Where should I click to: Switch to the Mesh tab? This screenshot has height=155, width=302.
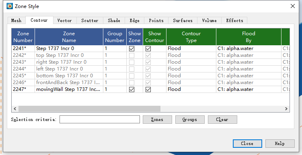pyautogui.click(x=16, y=20)
